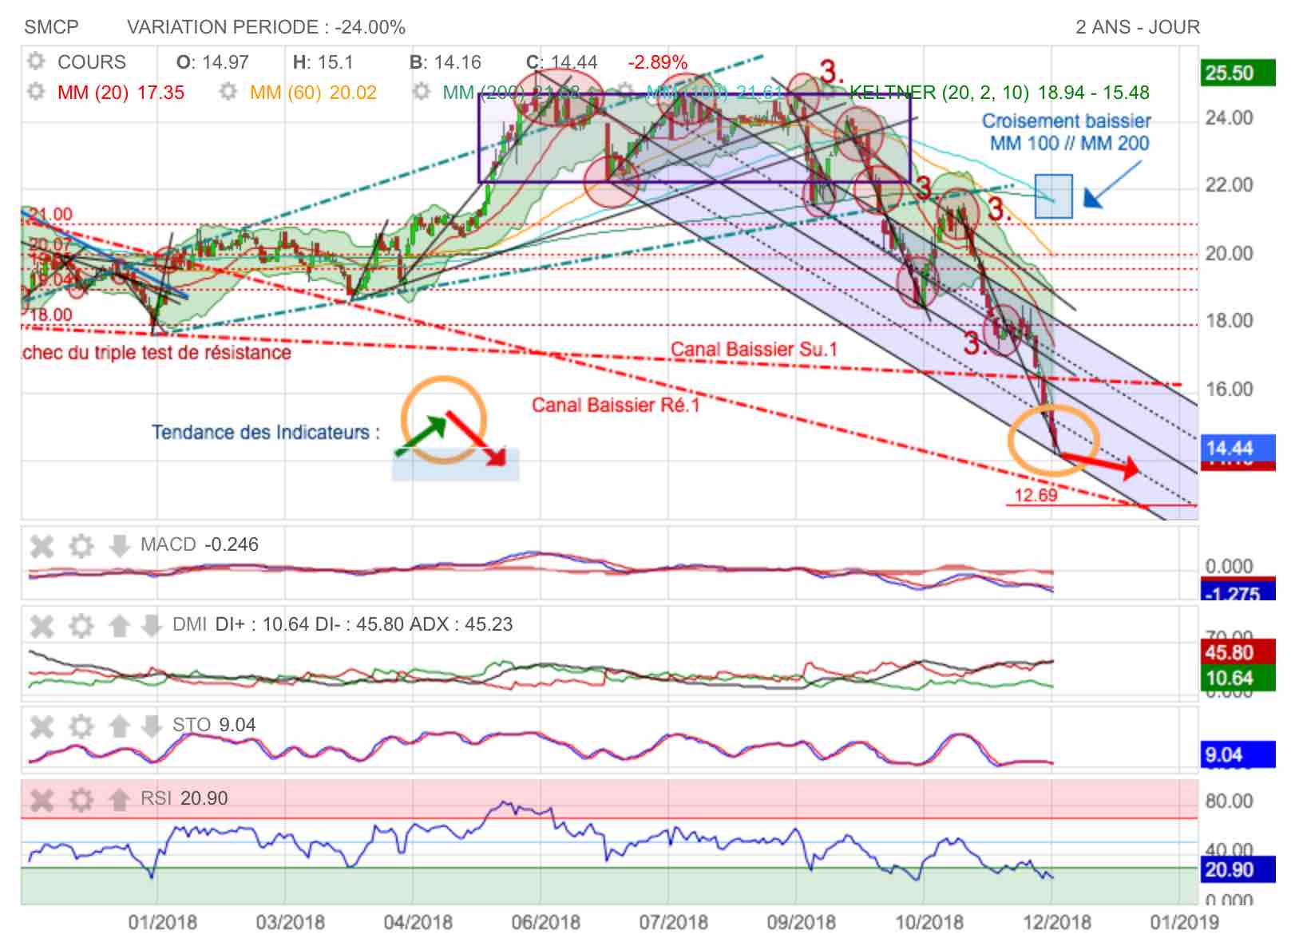Move DMI panel up with arrow

(x=119, y=626)
